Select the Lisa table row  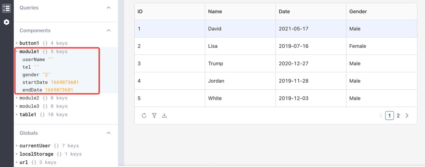(x=212, y=46)
